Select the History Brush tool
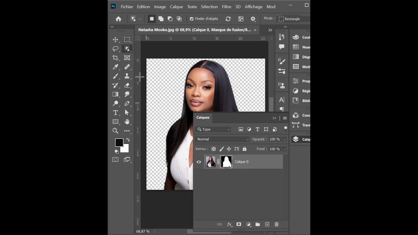 115,85
